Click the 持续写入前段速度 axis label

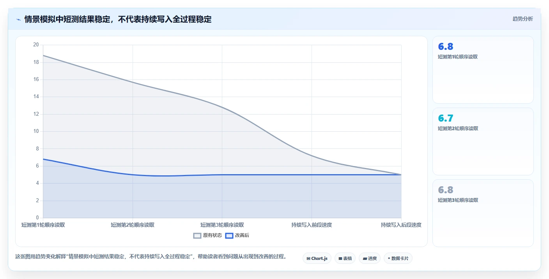(x=312, y=225)
